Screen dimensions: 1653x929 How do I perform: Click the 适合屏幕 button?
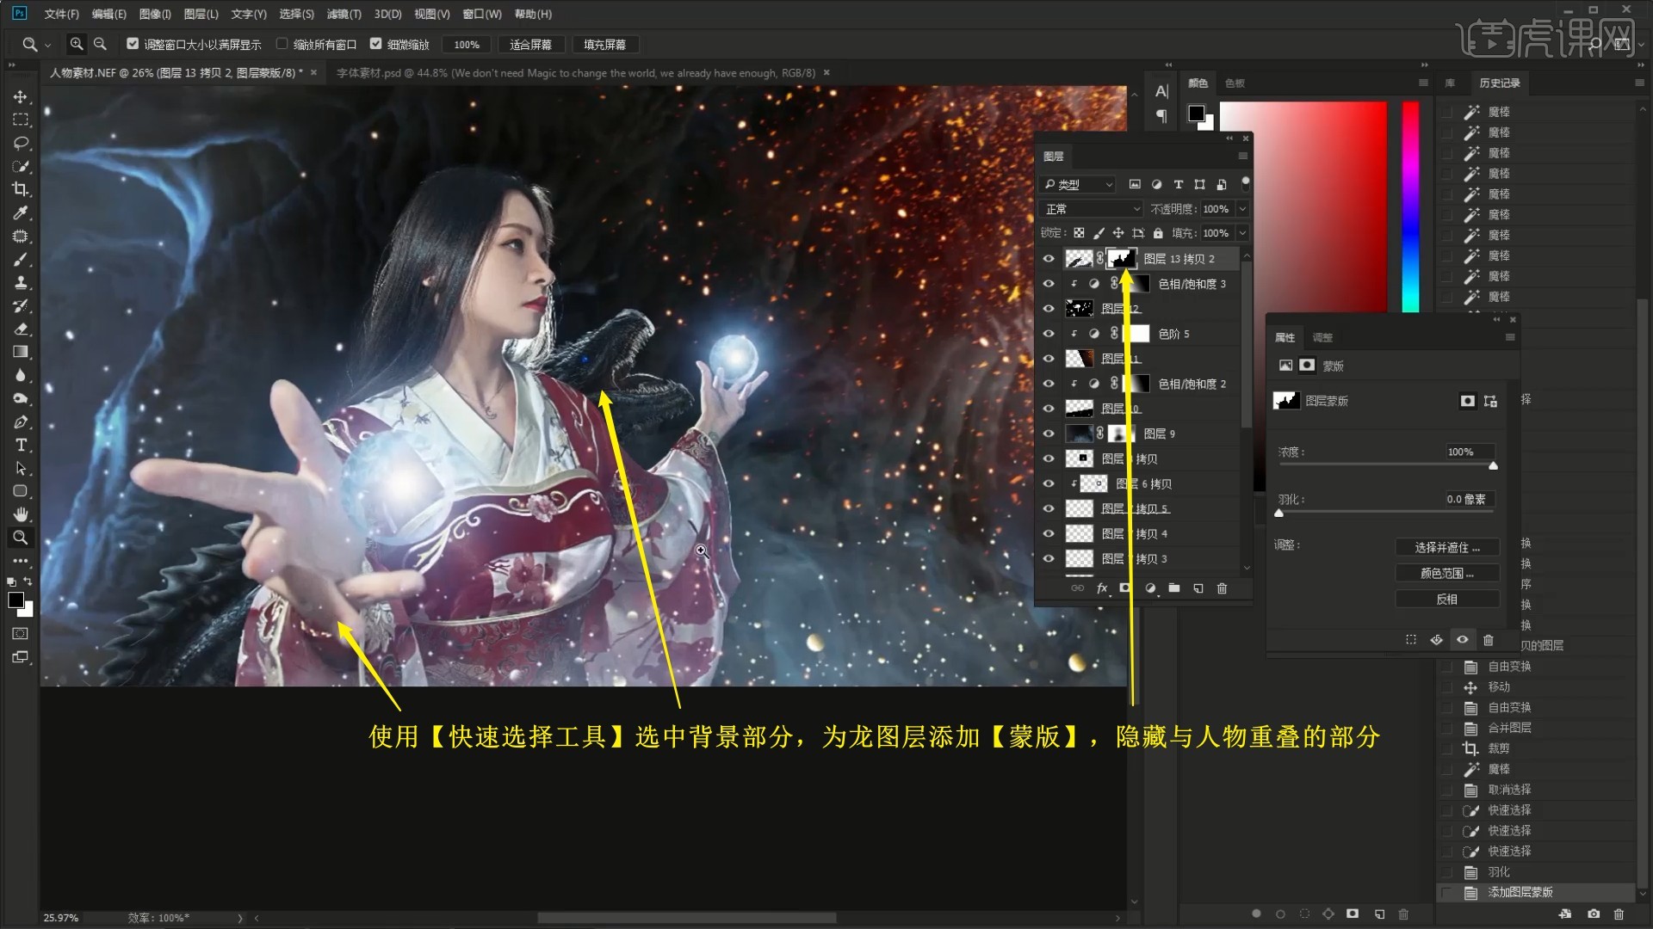(530, 45)
